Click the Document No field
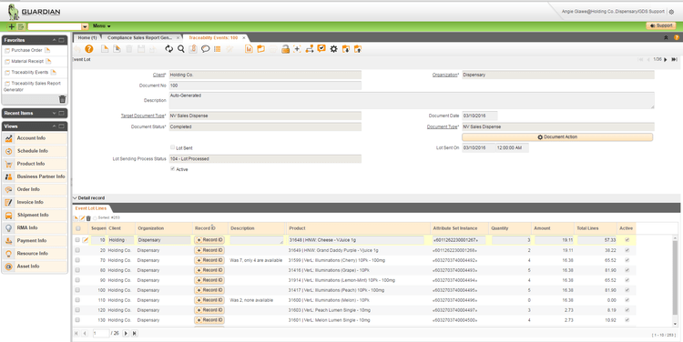Screen dimensions: 683x342 pyautogui.click(x=265, y=85)
